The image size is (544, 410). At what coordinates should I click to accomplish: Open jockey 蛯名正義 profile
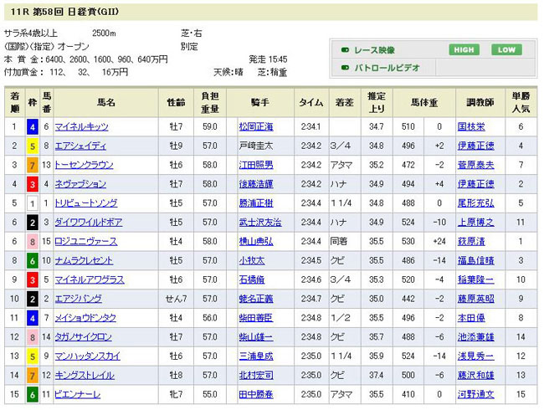[255, 299]
